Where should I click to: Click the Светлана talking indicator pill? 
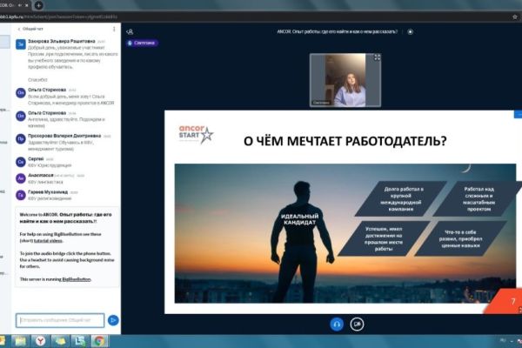(142, 43)
